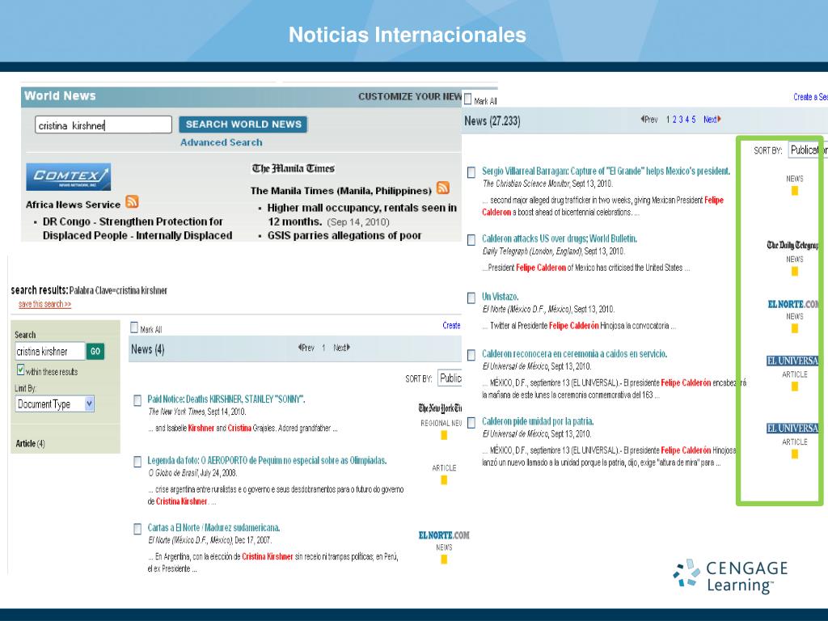Click 'save this search' link
This screenshot has width=828, height=621.
45,304
